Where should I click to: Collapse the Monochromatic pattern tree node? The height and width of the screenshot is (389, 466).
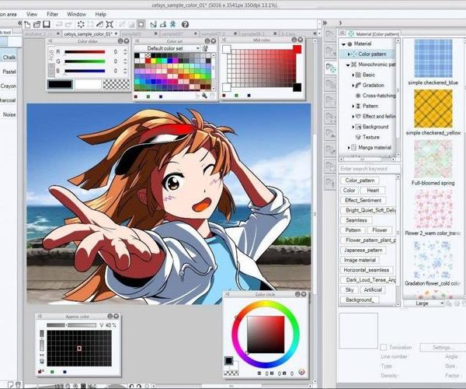click(x=349, y=65)
